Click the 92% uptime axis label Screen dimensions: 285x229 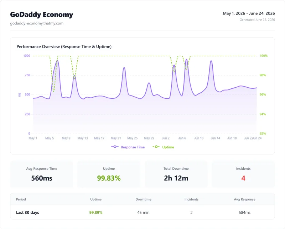[x=263, y=133]
